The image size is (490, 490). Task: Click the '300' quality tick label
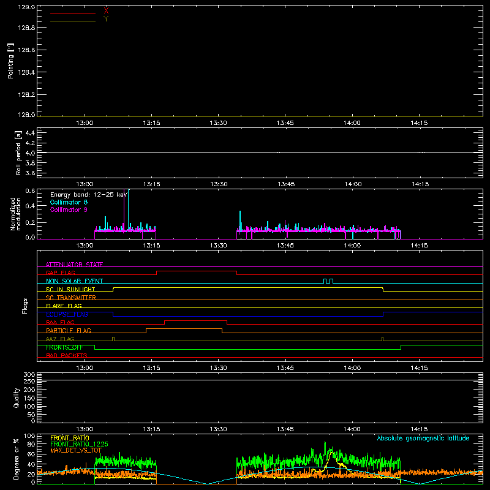click(x=29, y=375)
